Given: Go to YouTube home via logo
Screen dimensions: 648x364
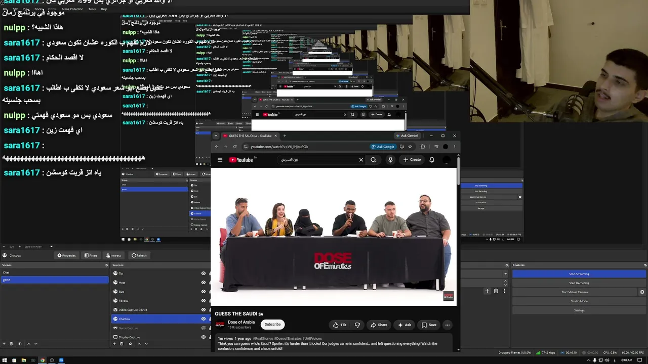Looking at the screenshot, I should [241, 160].
